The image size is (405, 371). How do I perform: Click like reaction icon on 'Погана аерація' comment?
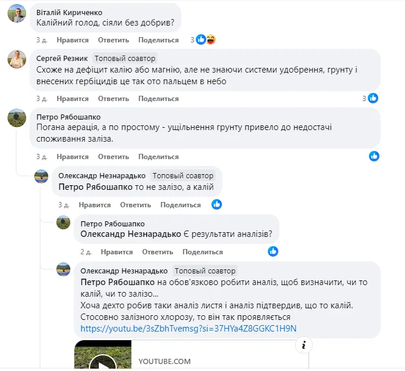[374, 156]
